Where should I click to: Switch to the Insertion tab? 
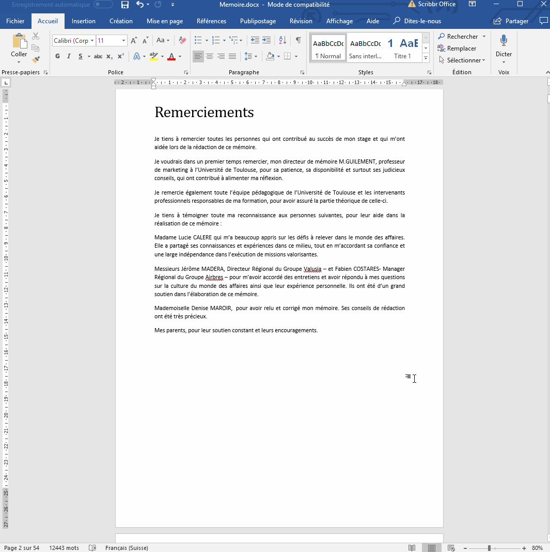(x=84, y=21)
